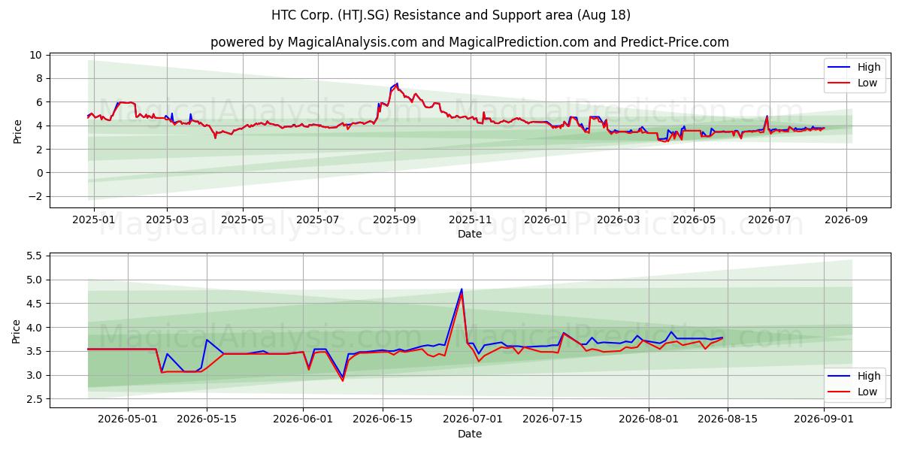Viewport: 902px width, 451px height.
Task: Click the '6' y-axis tick on top chart
Action: (38, 102)
